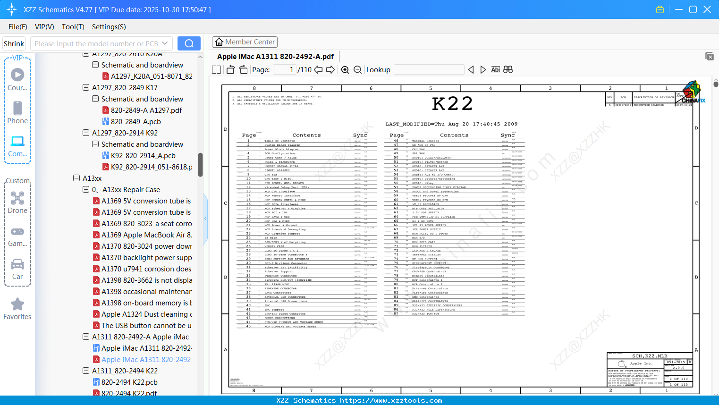Click the PDF viewer vertical scrollbar thumb
This screenshot has height=405, width=719.
pos(716,84)
